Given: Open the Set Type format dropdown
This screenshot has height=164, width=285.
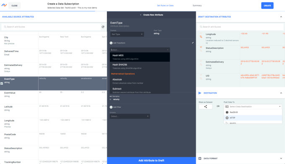Looking at the screenshot, I should [x=127, y=34].
